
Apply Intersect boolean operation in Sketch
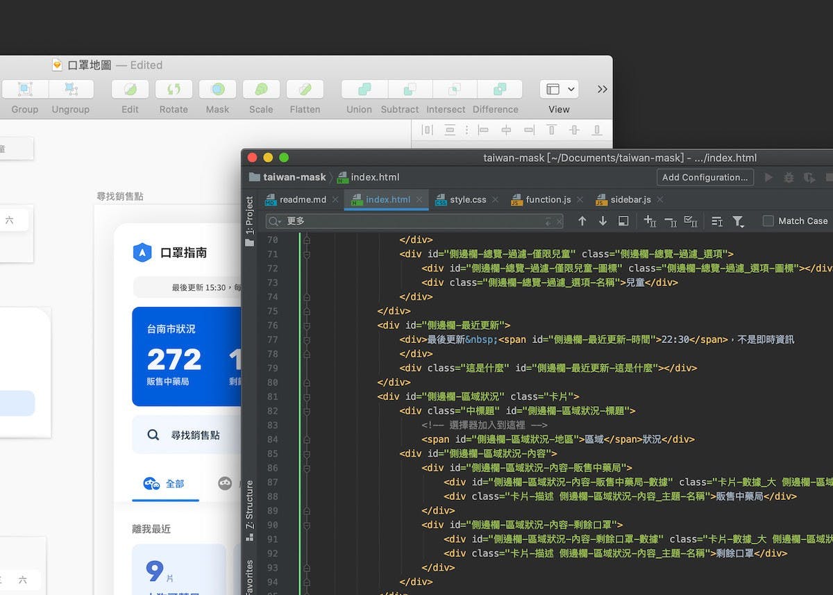[x=455, y=89]
